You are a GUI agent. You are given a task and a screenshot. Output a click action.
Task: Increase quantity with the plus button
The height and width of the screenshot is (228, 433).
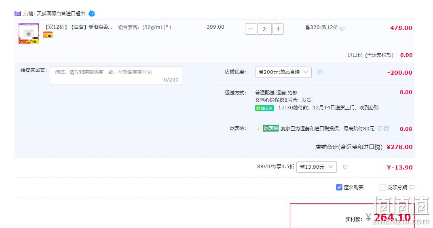click(278, 29)
